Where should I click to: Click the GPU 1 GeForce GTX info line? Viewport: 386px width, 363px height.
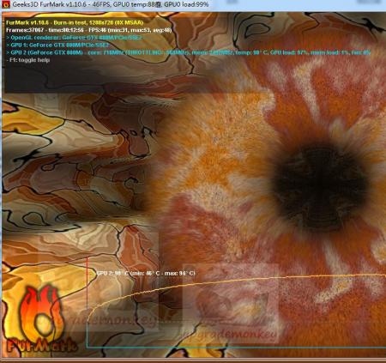[x=57, y=45]
